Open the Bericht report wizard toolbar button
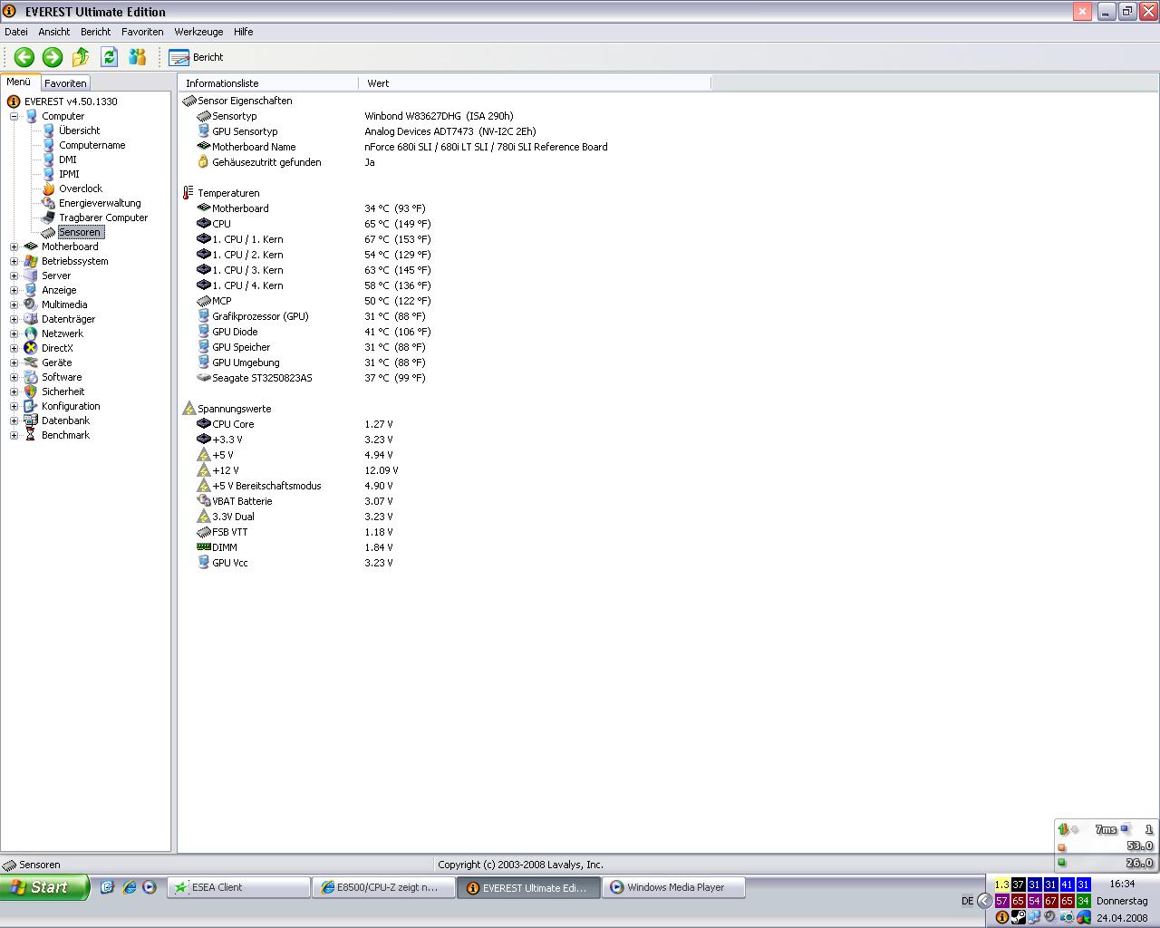Screen dimensions: 1160x928 coord(197,57)
